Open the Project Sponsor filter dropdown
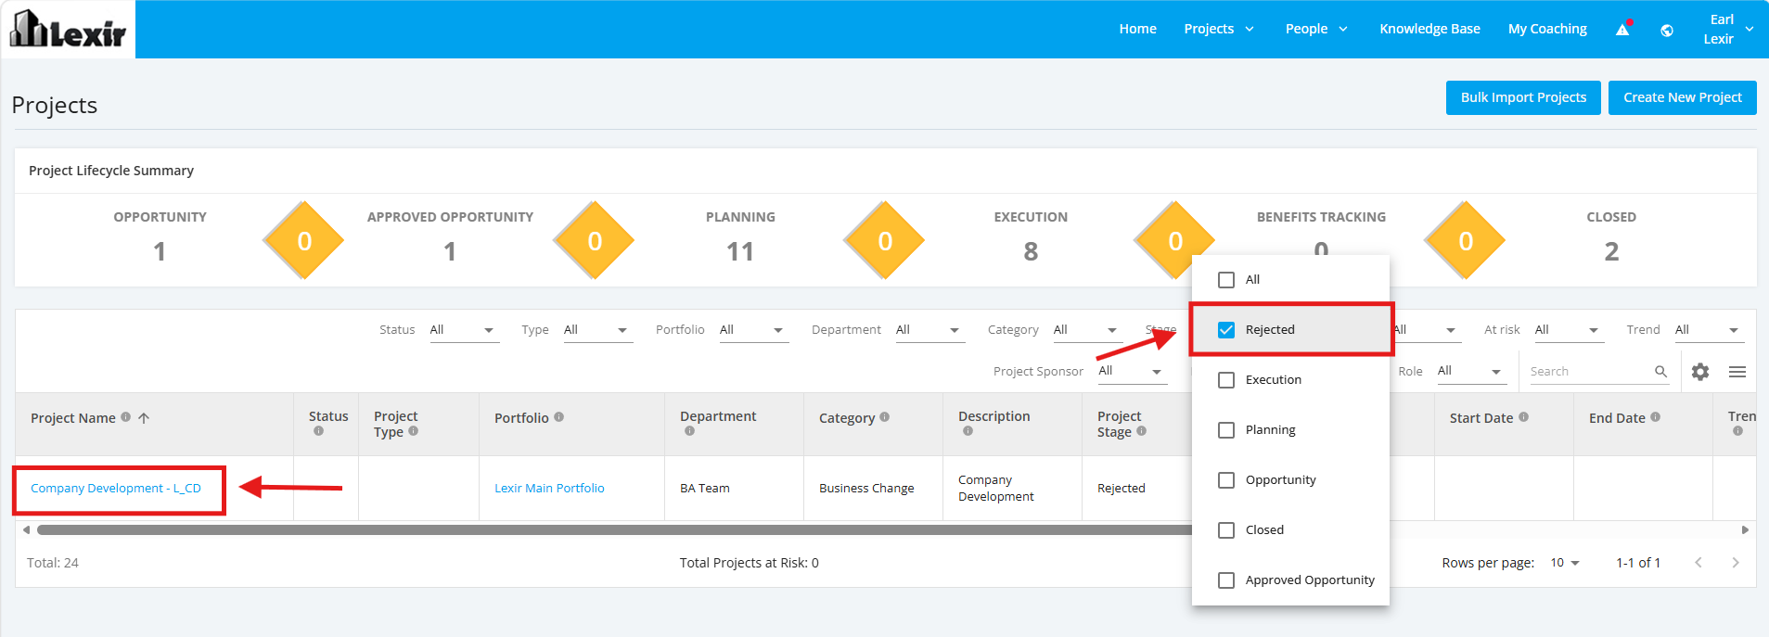The height and width of the screenshot is (637, 1769). point(1132,371)
